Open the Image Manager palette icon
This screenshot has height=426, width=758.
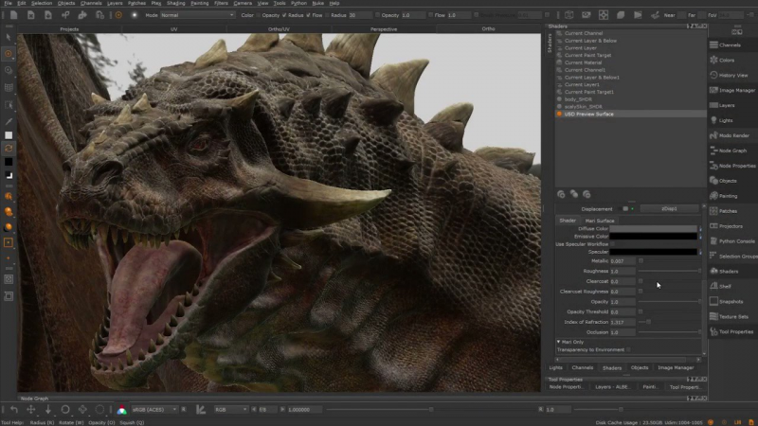(x=713, y=90)
